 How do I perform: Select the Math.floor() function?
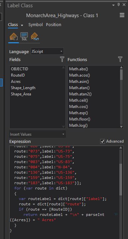pyautogui.click(x=80, y=119)
